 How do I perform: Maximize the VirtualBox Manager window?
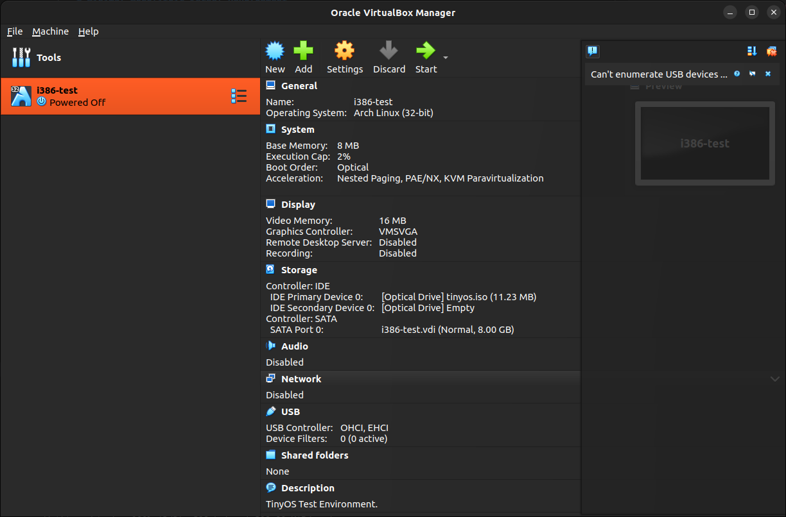751,12
